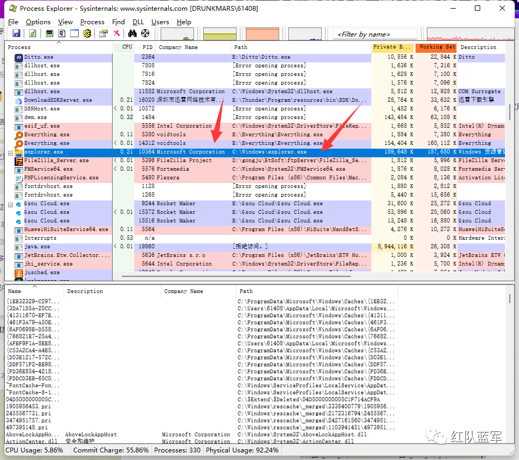Sort by upper pane Company Name header

click(x=193, y=47)
